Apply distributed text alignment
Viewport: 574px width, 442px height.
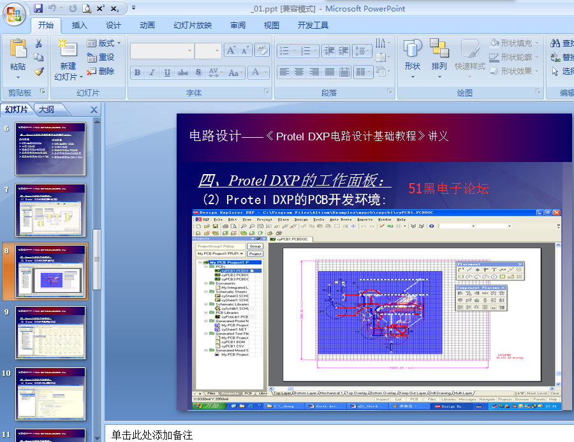click(x=344, y=72)
